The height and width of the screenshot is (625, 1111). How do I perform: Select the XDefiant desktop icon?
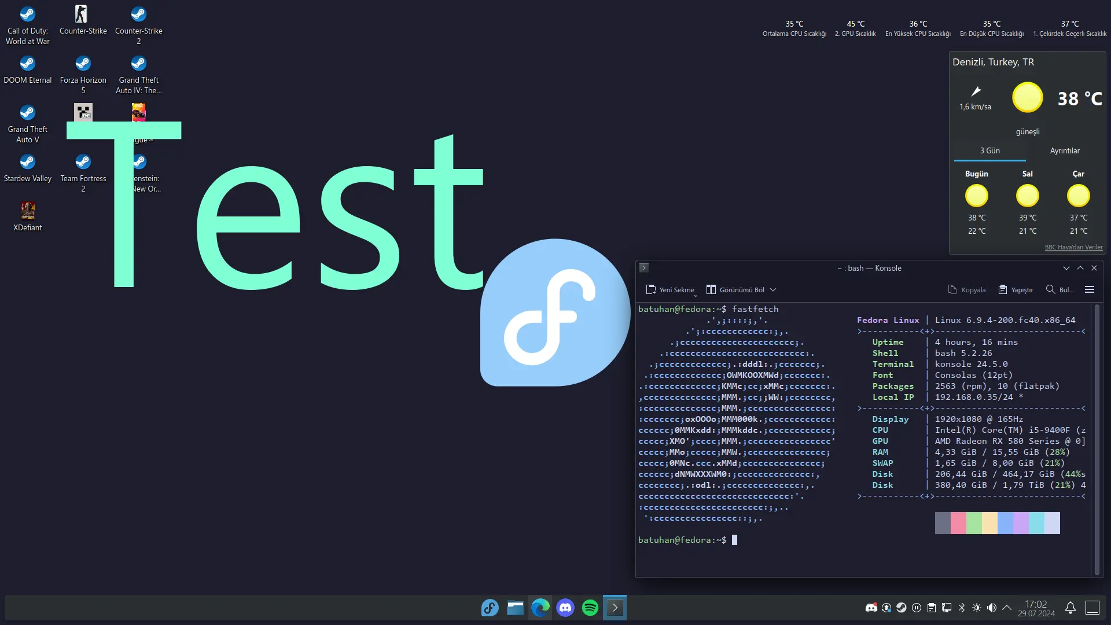click(x=28, y=216)
